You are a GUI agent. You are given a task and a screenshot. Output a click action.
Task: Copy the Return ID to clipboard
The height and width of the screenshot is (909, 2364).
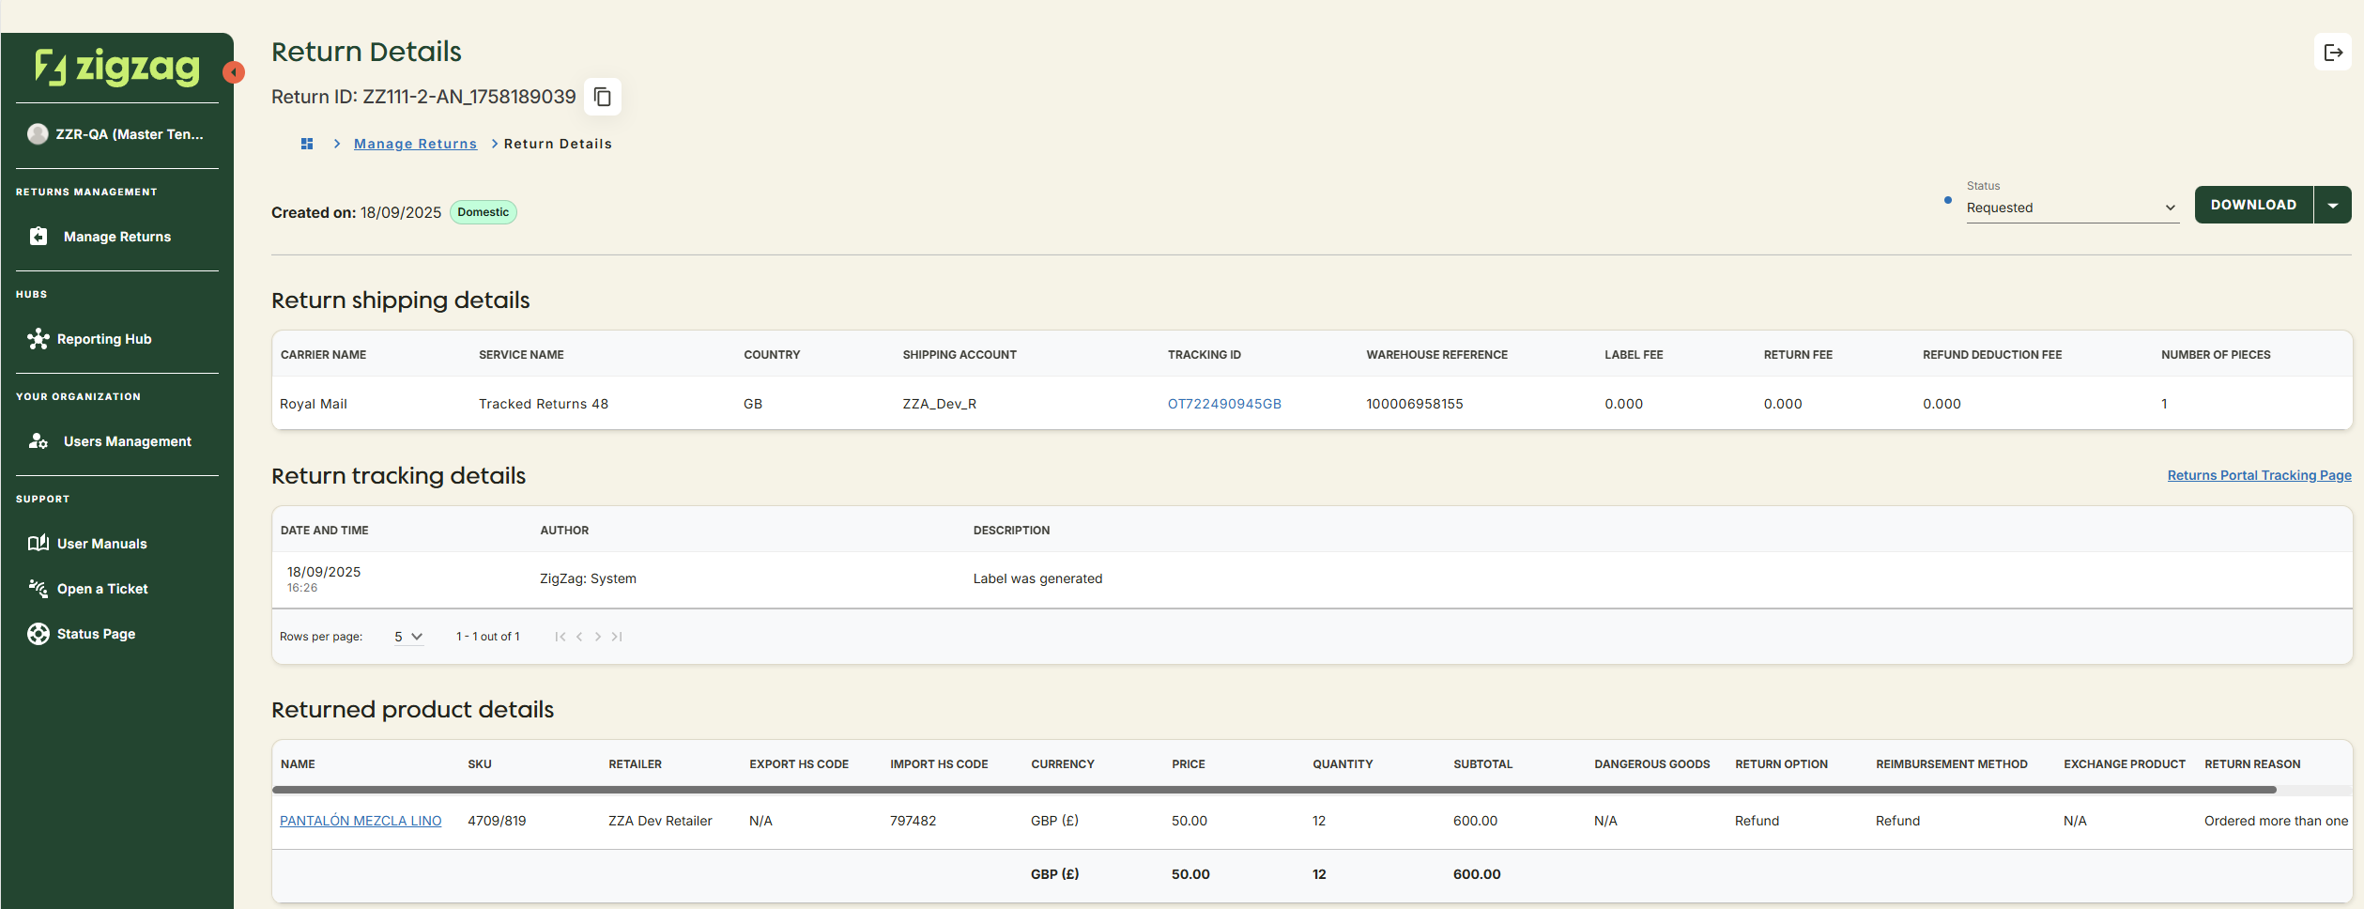[x=603, y=97]
